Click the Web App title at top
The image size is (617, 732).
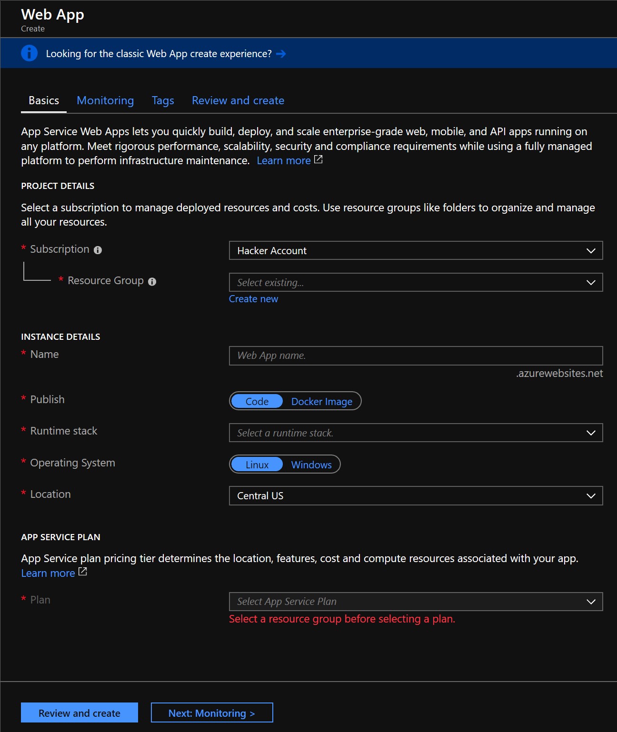tap(52, 14)
